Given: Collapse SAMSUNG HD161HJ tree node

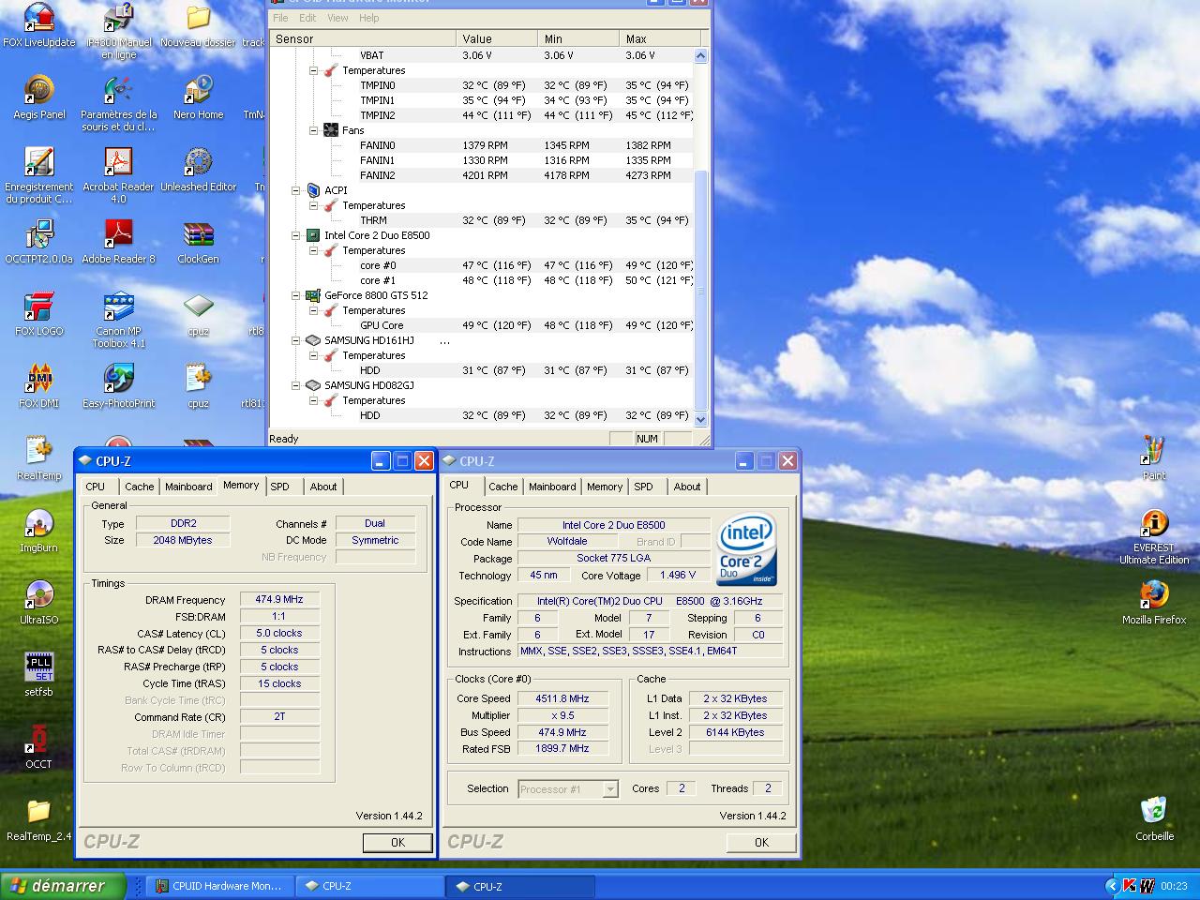Looking at the screenshot, I should click(x=295, y=340).
